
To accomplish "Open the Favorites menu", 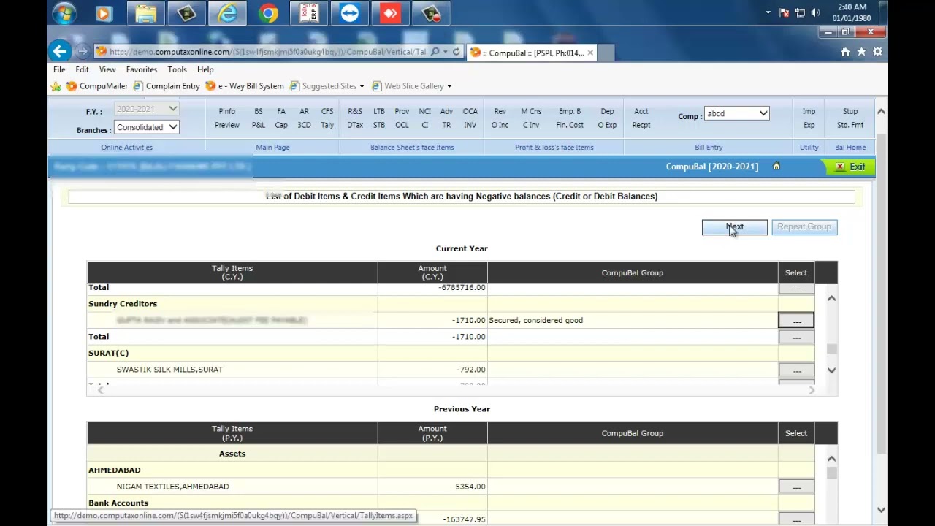I will pyautogui.click(x=142, y=69).
